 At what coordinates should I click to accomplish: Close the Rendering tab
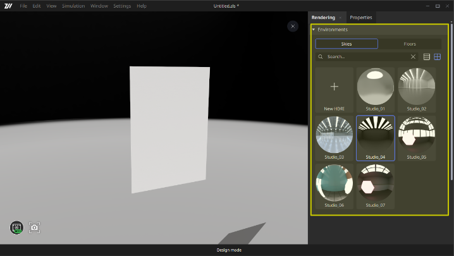click(x=340, y=18)
